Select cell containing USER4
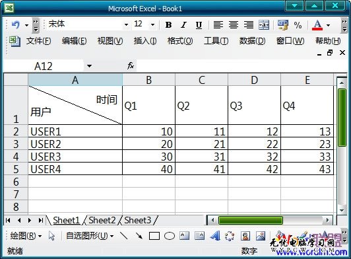 tap(75, 169)
